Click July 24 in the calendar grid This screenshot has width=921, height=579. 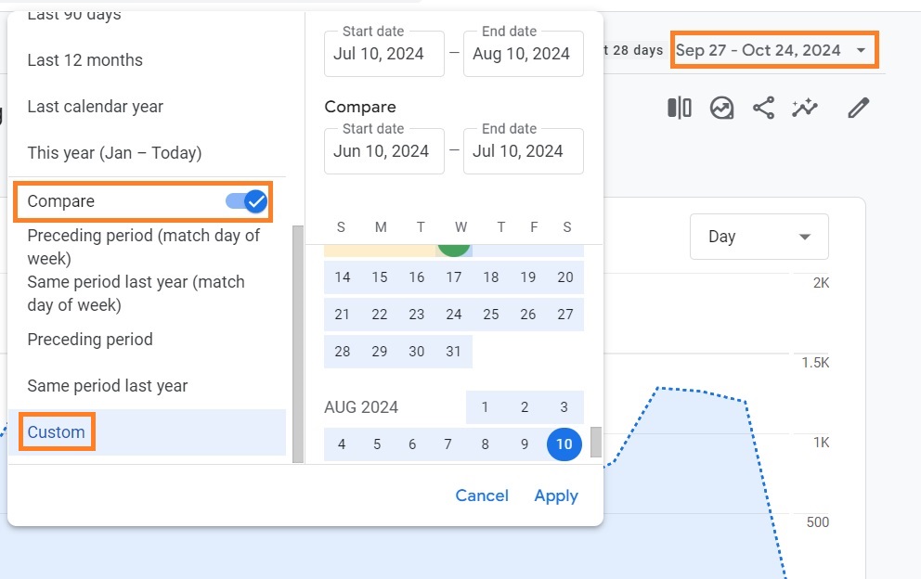[x=453, y=315]
